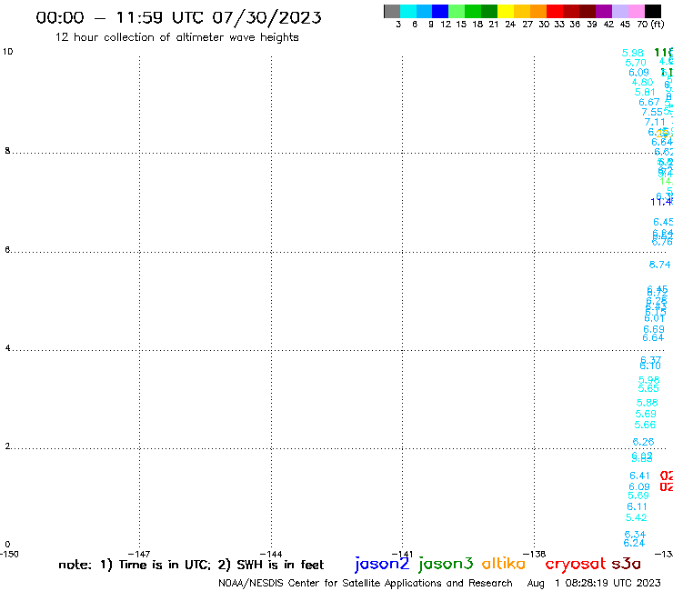Click the "jason3" satellite label
Image resolution: width=673 pixels, height=591 pixels.
tap(446, 564)
